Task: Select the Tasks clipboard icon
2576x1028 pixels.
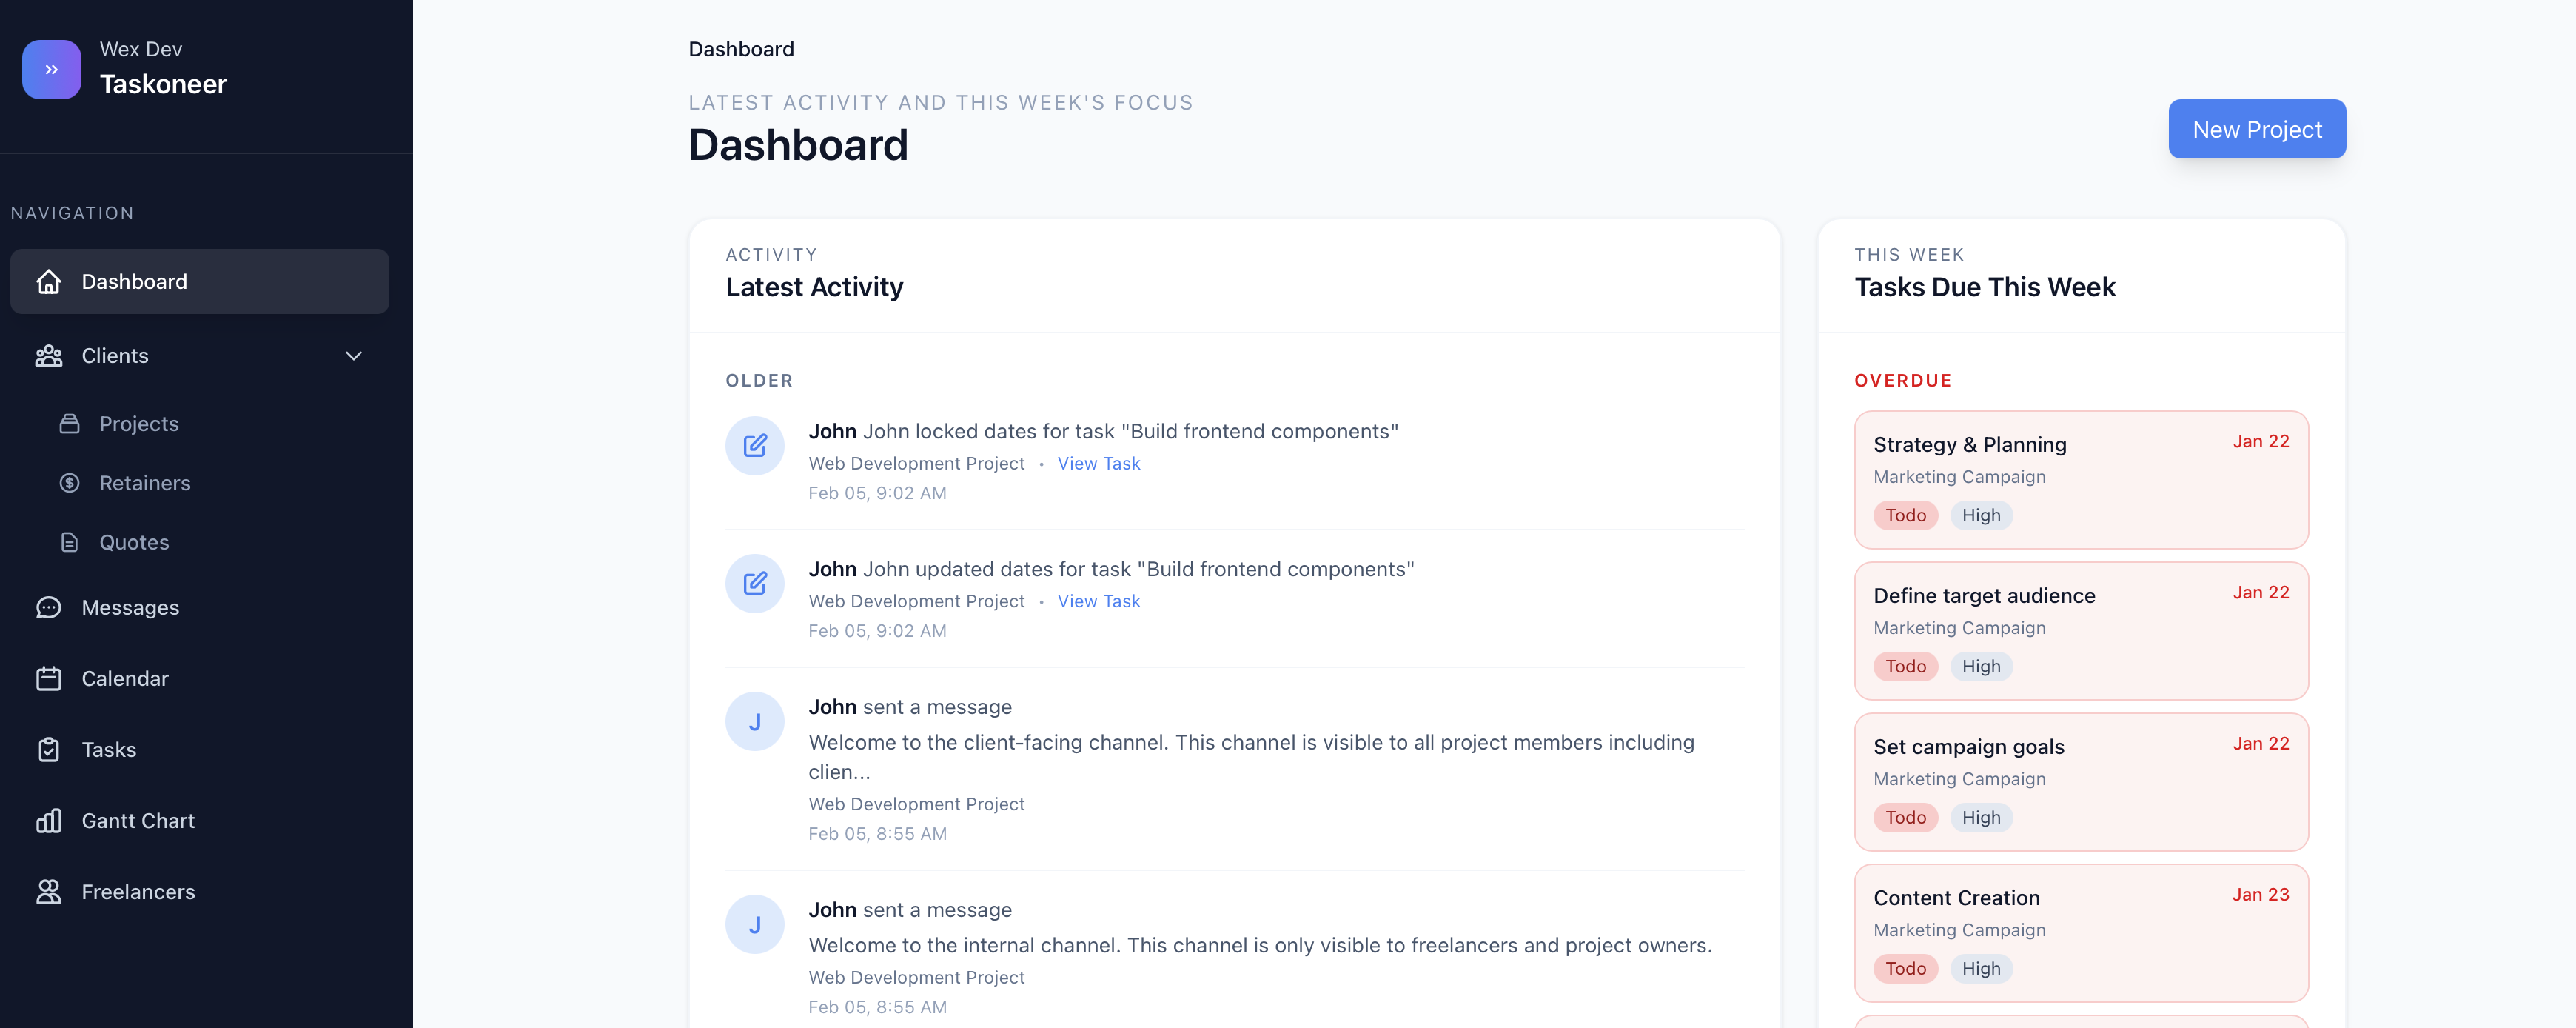Action: (x=49, y=749)
